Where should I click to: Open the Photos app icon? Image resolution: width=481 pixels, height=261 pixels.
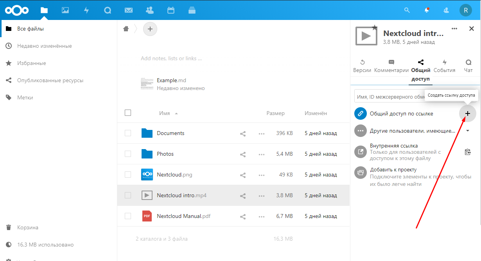point(65,10)
